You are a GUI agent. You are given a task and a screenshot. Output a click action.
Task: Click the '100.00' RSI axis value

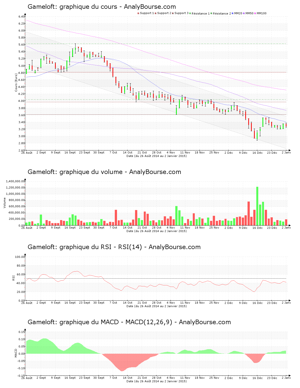point(20,257)
